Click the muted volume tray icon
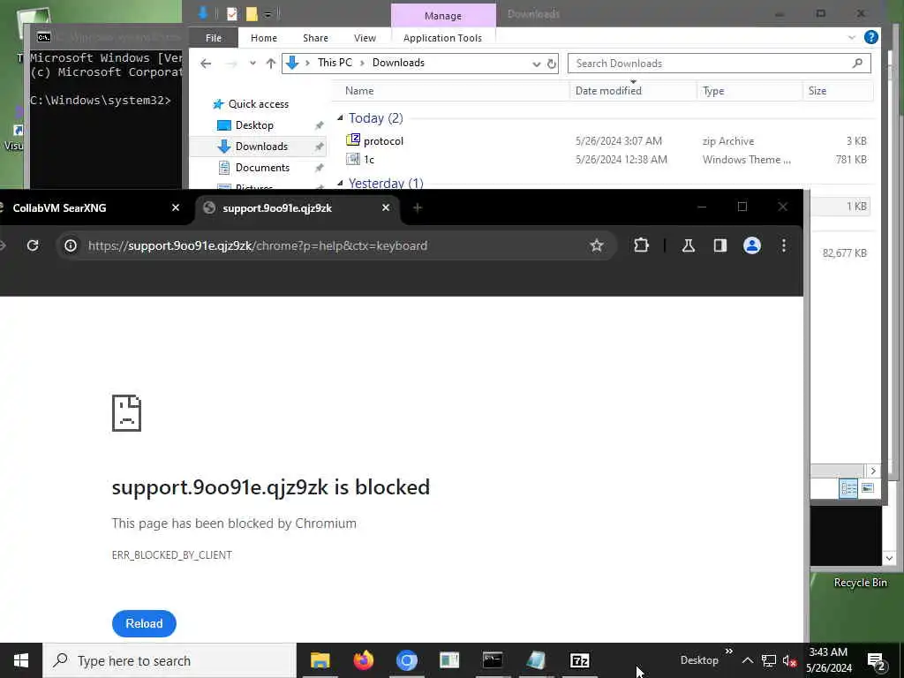 click(789, 660)
